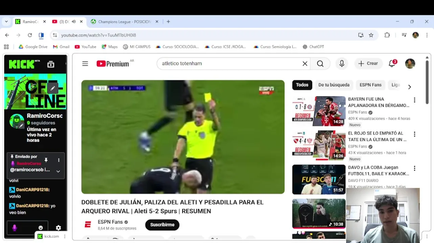The height and width of the screenshot is (243, 434).
Task: Open the media controls icon in toolbar
Action: point(404,35)
